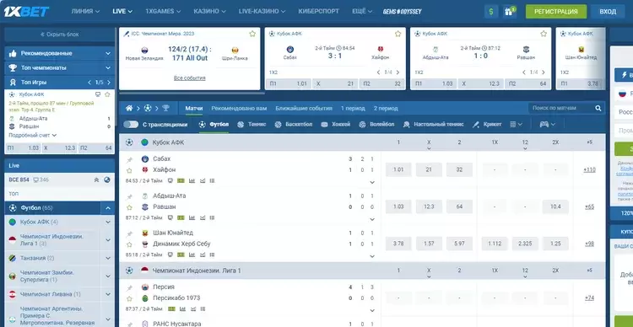Open the Все события link
The height and width of the screenshot is (327, 633).
[x=190, y=78]
